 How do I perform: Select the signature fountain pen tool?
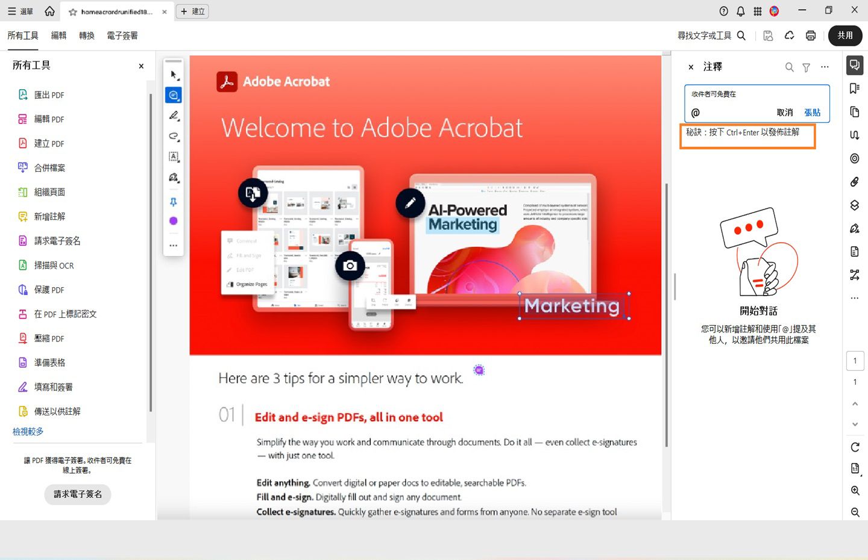pos(174,178)
